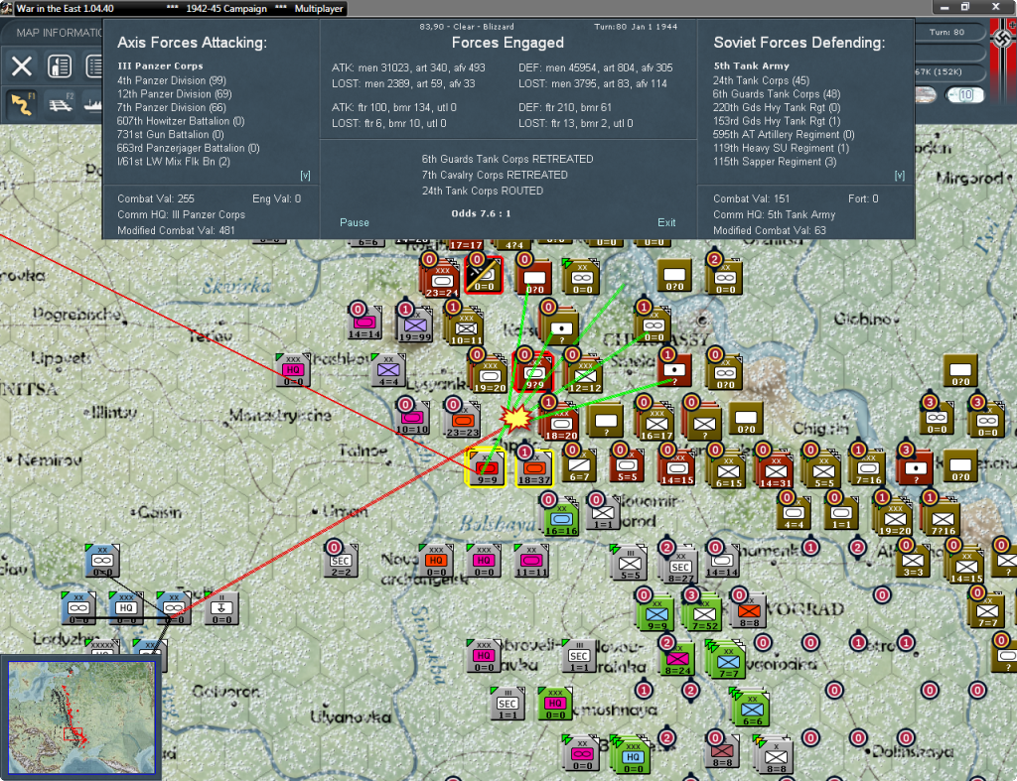Select the red 14=31 Soviet counter

[775, 470]
